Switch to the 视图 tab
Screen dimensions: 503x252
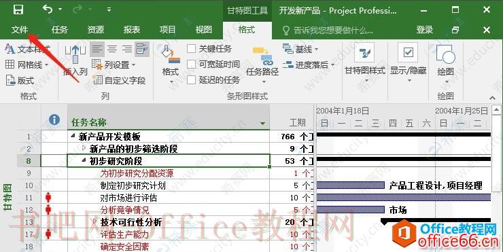click(203, 30)
